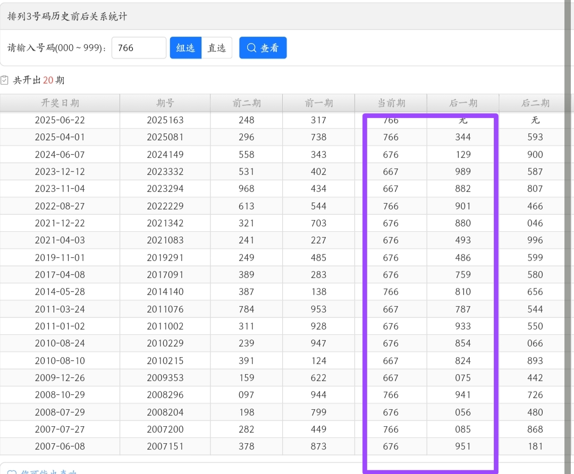The image size is (574, 474).
Task: Click the 后一期 value 493
Action: point(463,241)
